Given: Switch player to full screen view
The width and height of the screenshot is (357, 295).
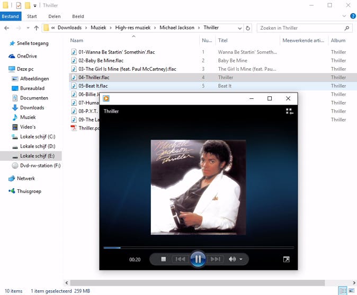Looking at the screenshot, I should pos(287,259).
